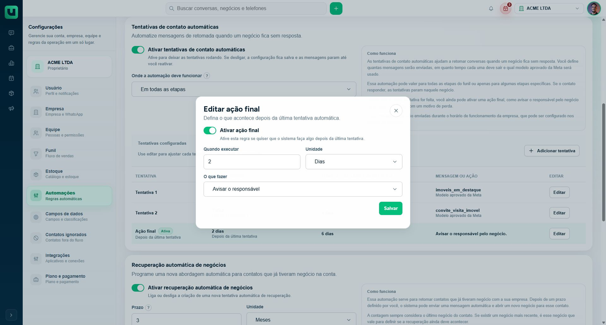
Task: Expand the left rail with the bottom chevron
Action: coord(11,315)
